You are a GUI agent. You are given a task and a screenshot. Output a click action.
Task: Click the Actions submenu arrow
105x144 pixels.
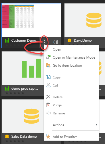pos(96,125)
